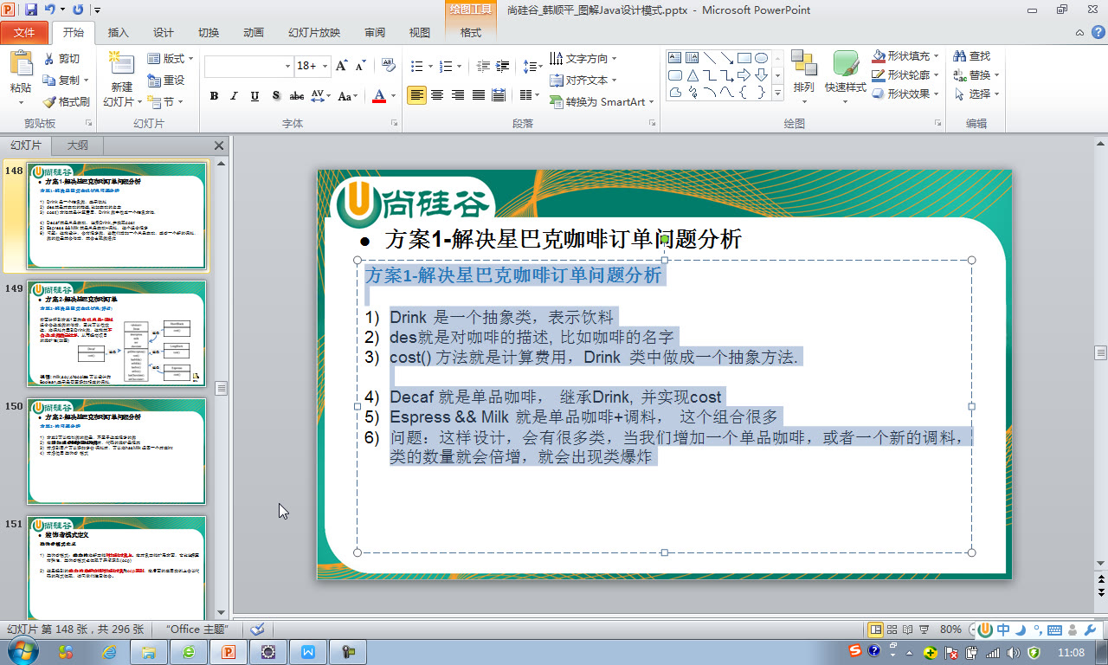The width and height of the screenshot is (1108, 665).
Task: Click the 80% zoom level
Action: (x=951, y=629)
